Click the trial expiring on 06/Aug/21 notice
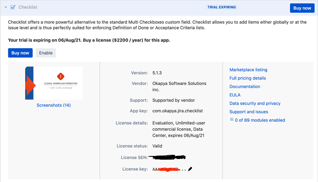The width and height of the screenshot is (318, 182). click(x=89, y=40)
